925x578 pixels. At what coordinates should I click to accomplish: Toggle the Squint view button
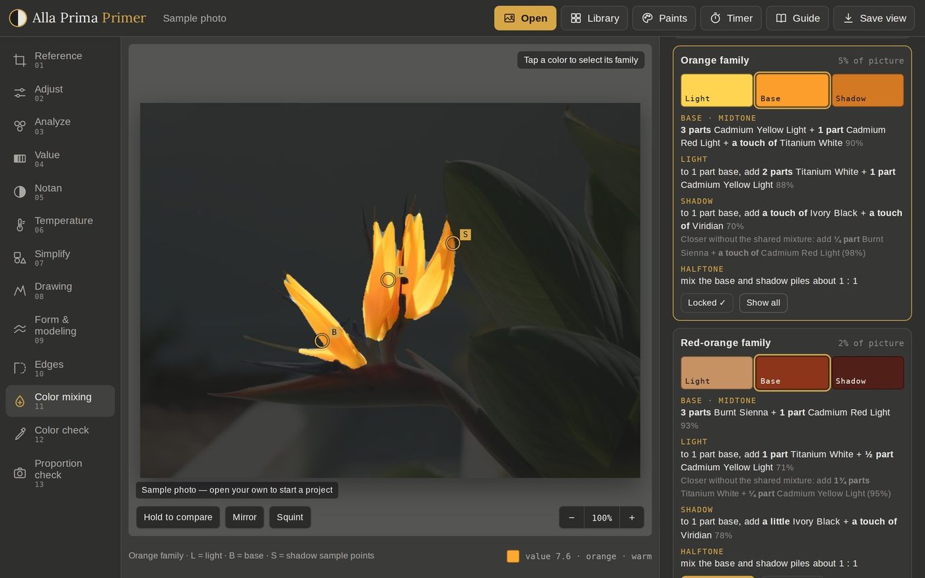[290, 517]
